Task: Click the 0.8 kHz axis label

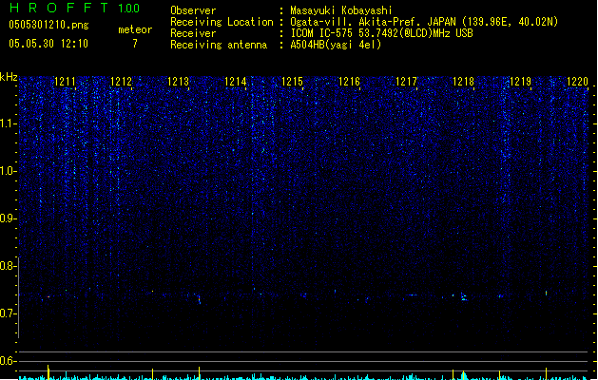Action: click(x=9, y=266)
